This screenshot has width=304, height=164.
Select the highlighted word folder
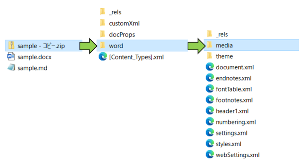pos(116,46)
